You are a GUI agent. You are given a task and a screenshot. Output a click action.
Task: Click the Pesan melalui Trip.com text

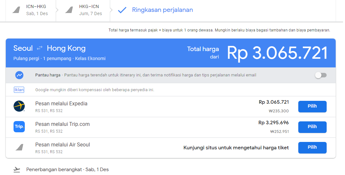(62, 124)
